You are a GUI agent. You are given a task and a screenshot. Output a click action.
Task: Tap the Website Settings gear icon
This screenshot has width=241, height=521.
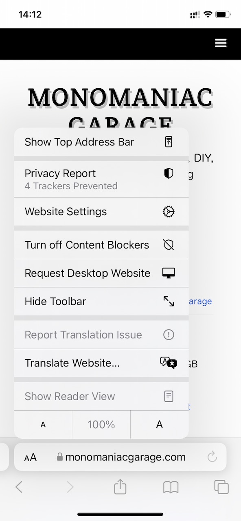coord(169,212)
